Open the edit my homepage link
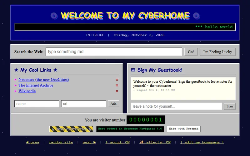The height and width of the screenshot is (156, 250). (202, 142)
